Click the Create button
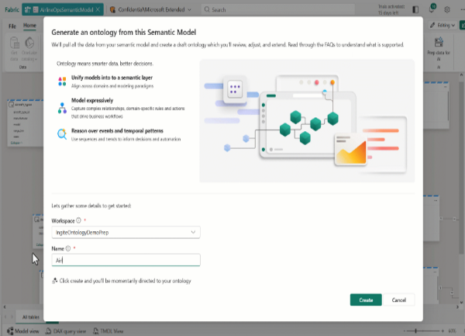 (x=366, y=300)
